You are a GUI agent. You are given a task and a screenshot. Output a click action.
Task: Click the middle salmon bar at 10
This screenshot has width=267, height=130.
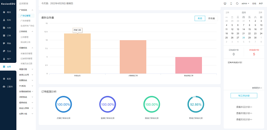(133, 57)
